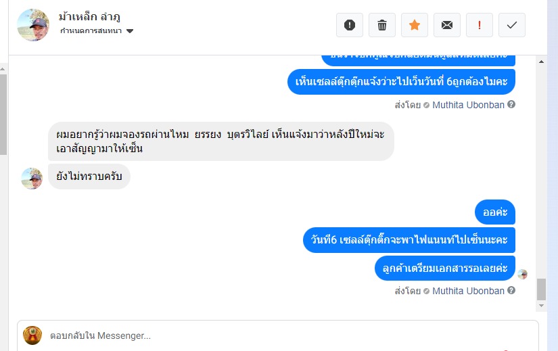Viewport: 558px width, 351px height.
Task: Click customer avatar beside ยังไม่ทราบครับ message
Action: (x=32, y=179)
